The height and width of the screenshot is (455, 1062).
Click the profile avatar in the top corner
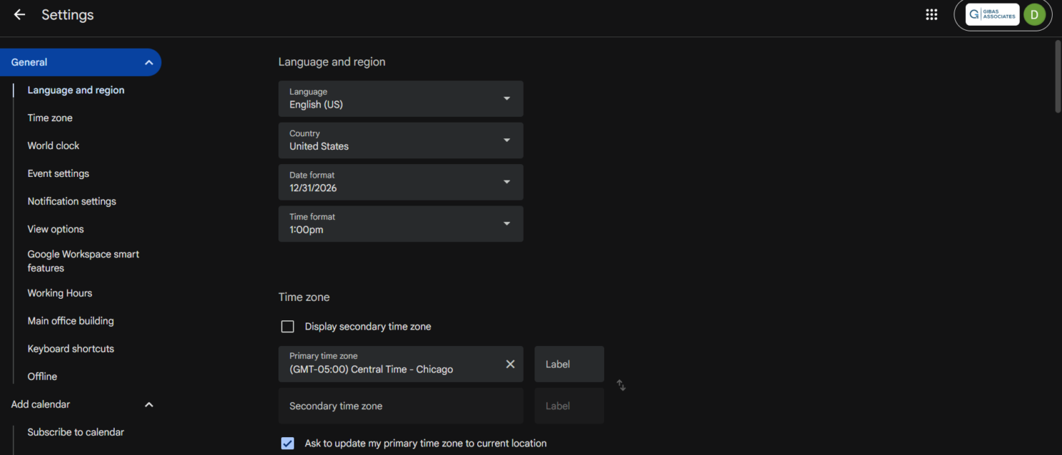(x=1034, y=14)
